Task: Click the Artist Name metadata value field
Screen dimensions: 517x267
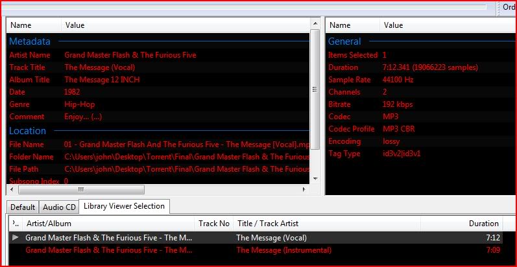Action: (130, 55)
